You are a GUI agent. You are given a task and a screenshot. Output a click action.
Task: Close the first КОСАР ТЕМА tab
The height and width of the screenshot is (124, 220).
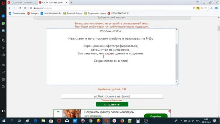click(x=35, y=2)
